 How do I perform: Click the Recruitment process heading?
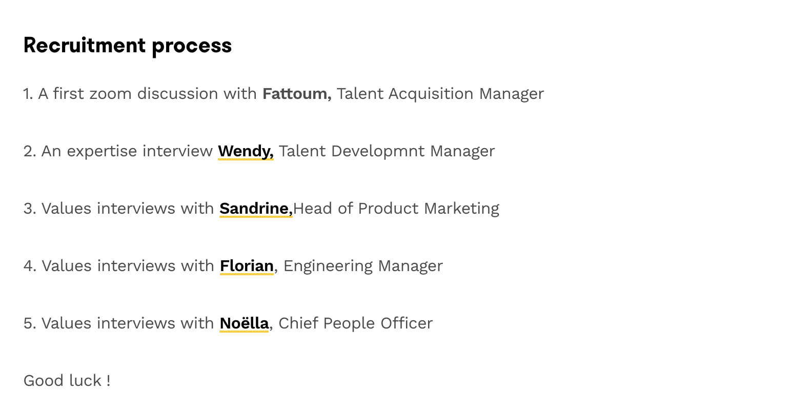tap(128, 46)
